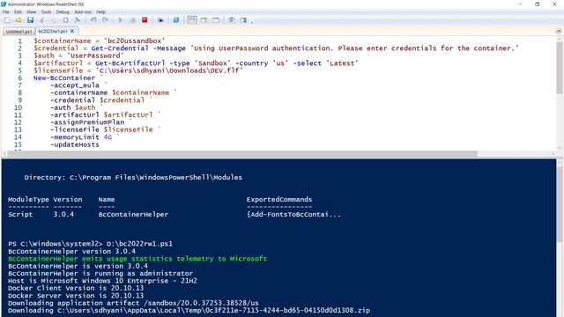Click the New Remote PowerShell Tab icon

(x=160, y=20)
